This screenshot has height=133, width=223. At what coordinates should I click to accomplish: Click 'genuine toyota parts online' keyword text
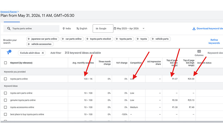click(x=23, y=100)
